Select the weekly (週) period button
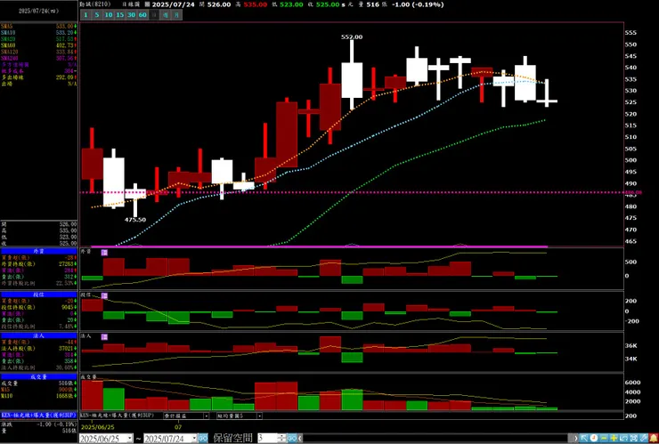This screenshot has width=659, height=444. pyautogui.click(x=166, y=15)
